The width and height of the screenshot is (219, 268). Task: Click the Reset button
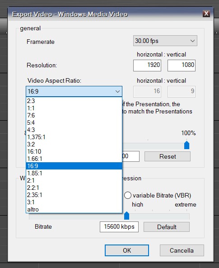tap(168, 156)
